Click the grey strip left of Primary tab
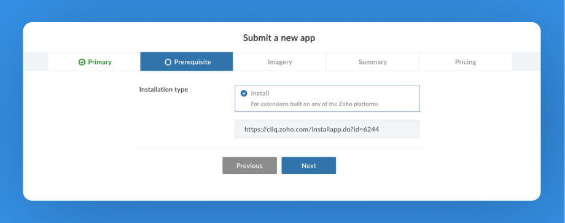 pyautogui.click(x=36, y=61)
